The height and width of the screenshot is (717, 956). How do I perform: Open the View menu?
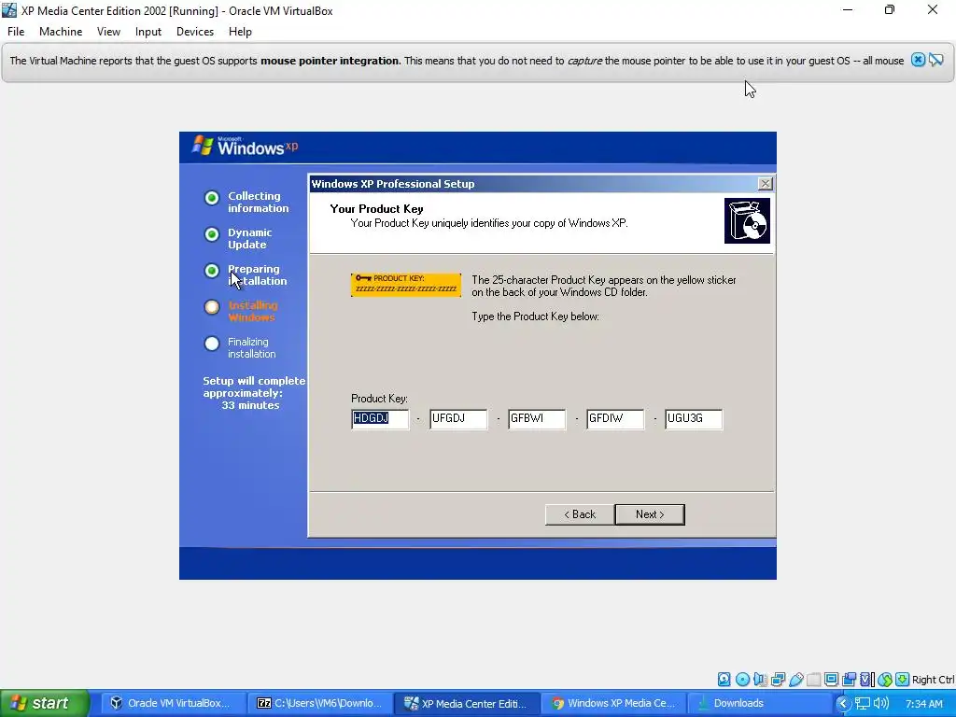108,32
